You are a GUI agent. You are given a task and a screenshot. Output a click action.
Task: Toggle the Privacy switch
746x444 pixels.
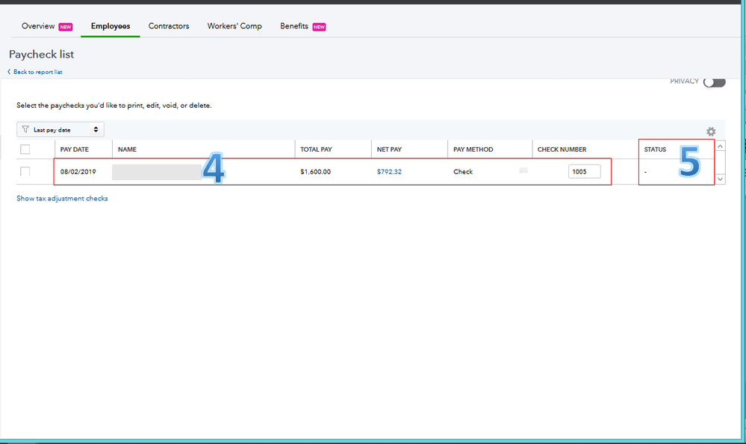(x=714, y=82)
